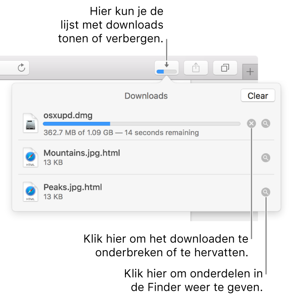
Task: Click the 13 KB size under Peaks.jpg.html
Action: [x=53, y=197]
